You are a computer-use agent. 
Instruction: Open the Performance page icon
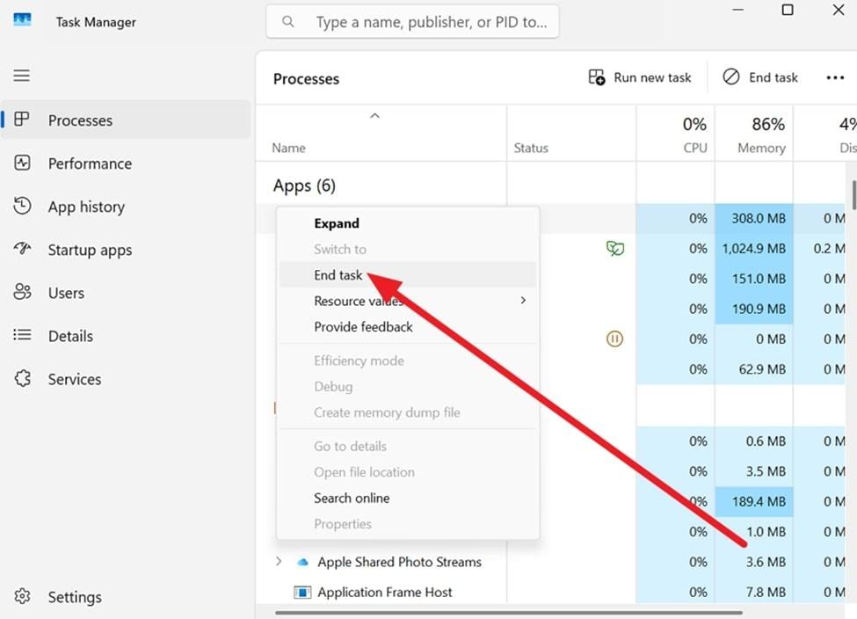[22, 163]
